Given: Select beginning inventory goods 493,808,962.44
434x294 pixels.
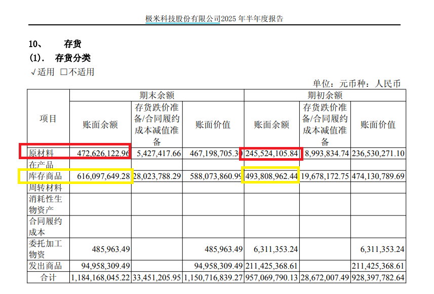Looking at the screenshot, I should 271,176.
